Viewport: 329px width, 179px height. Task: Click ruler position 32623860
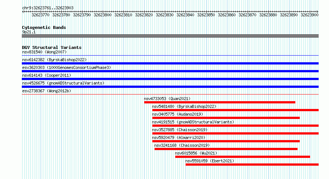point(227,15)
